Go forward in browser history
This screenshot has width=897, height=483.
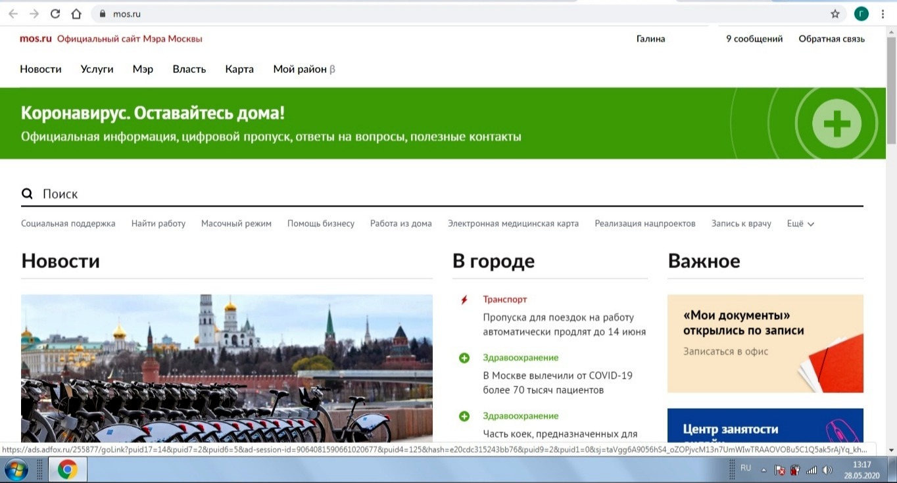34,14
